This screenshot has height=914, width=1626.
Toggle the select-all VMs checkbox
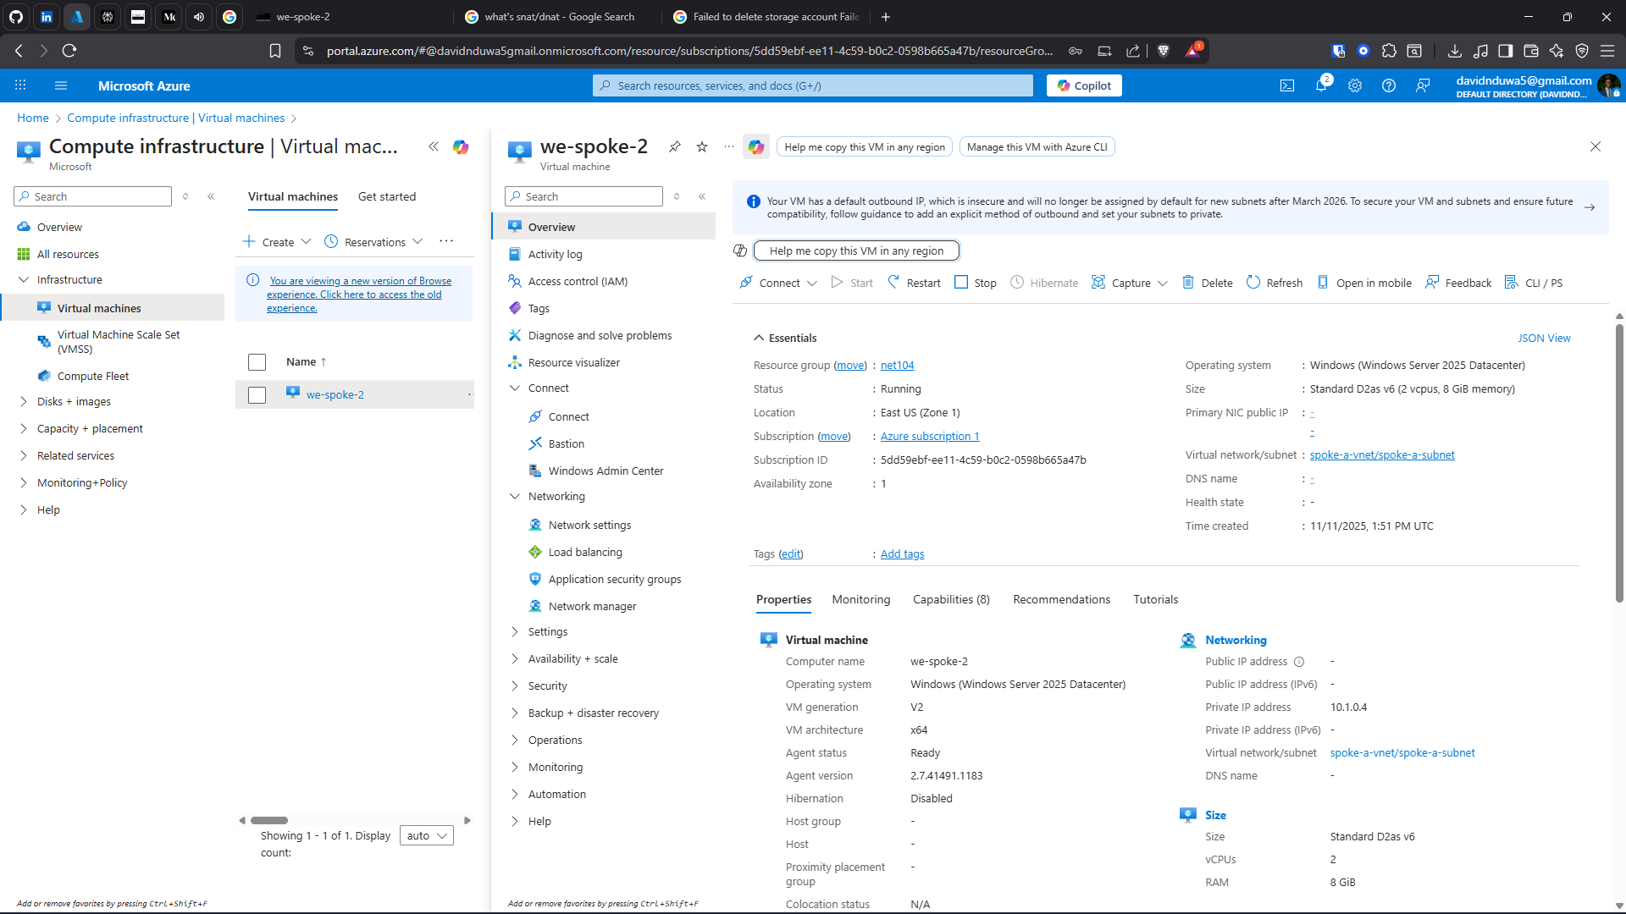[257, 362]
